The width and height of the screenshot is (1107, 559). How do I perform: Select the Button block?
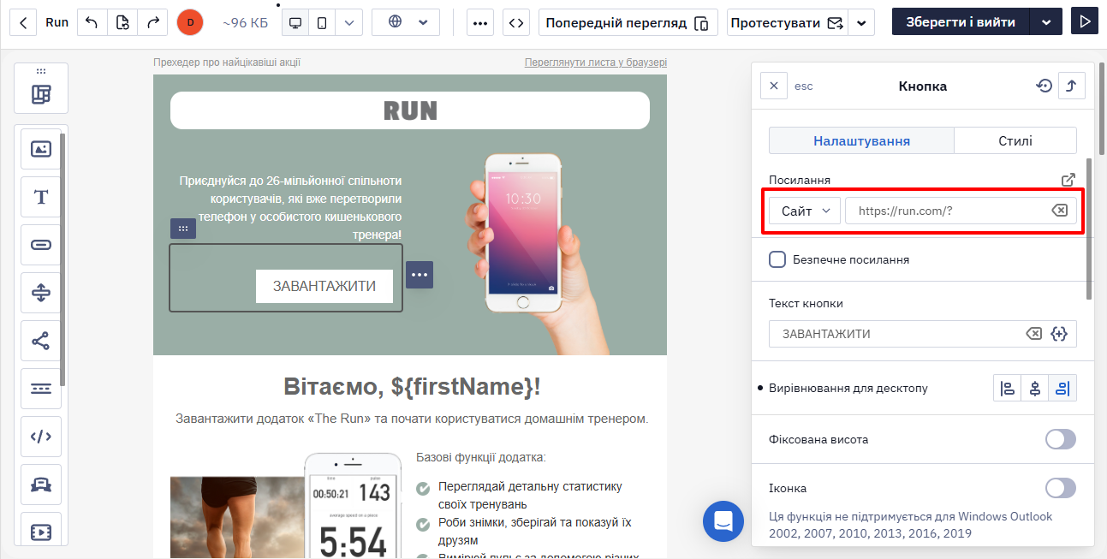[x=41, y=245]
